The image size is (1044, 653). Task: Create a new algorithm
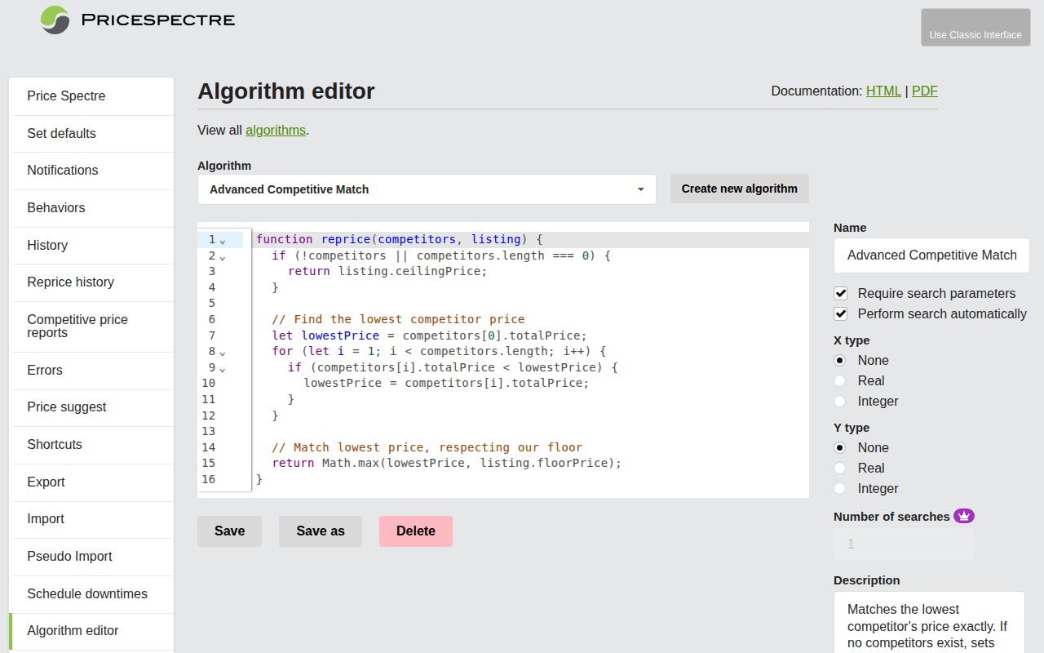tap(739, 189)
